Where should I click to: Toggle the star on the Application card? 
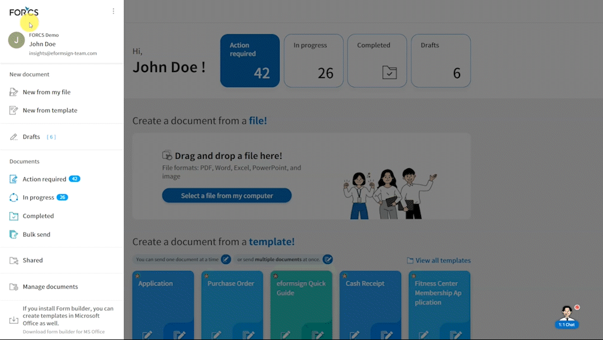point(137,276)
